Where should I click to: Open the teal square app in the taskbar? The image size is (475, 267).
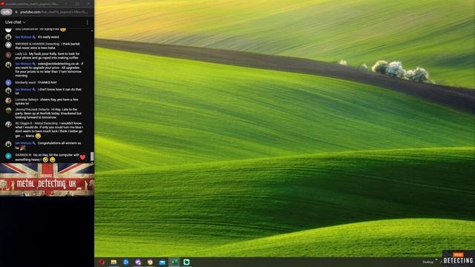(186, 262)
